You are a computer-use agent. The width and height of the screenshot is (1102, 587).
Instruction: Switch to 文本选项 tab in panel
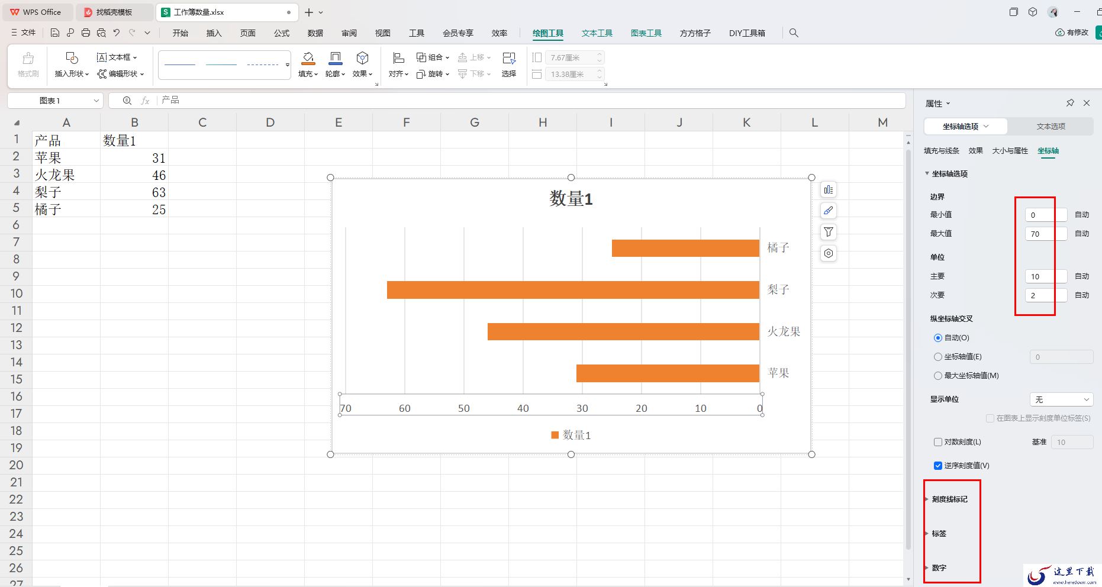[1051, 126]
